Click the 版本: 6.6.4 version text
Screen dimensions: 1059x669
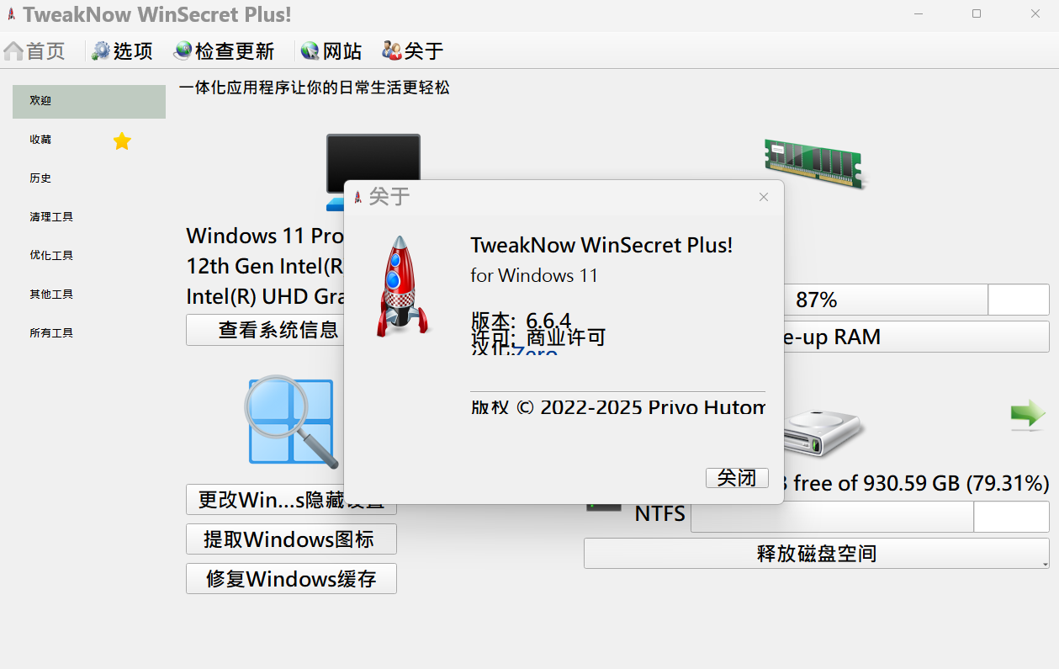point(521,321)
